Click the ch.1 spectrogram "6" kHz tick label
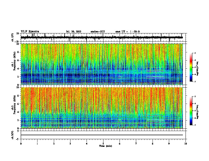Viewport: 209px width, 161px height. pyautogui.click(x=18, y=60)
